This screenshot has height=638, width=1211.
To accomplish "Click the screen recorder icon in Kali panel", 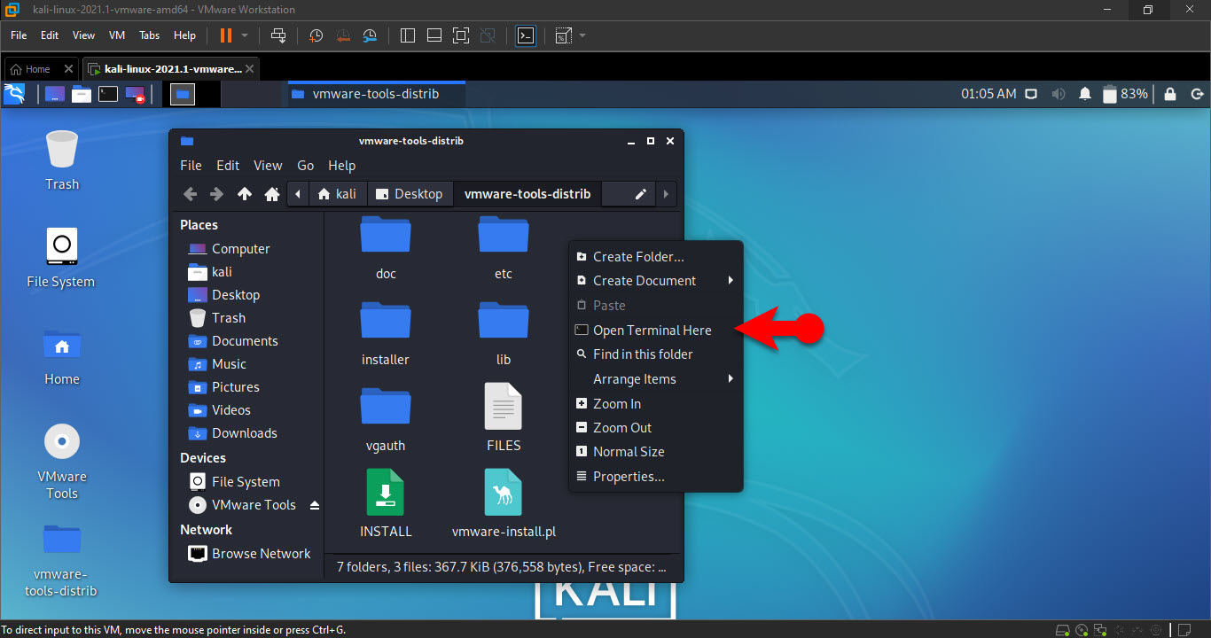I will click(135, 93).
